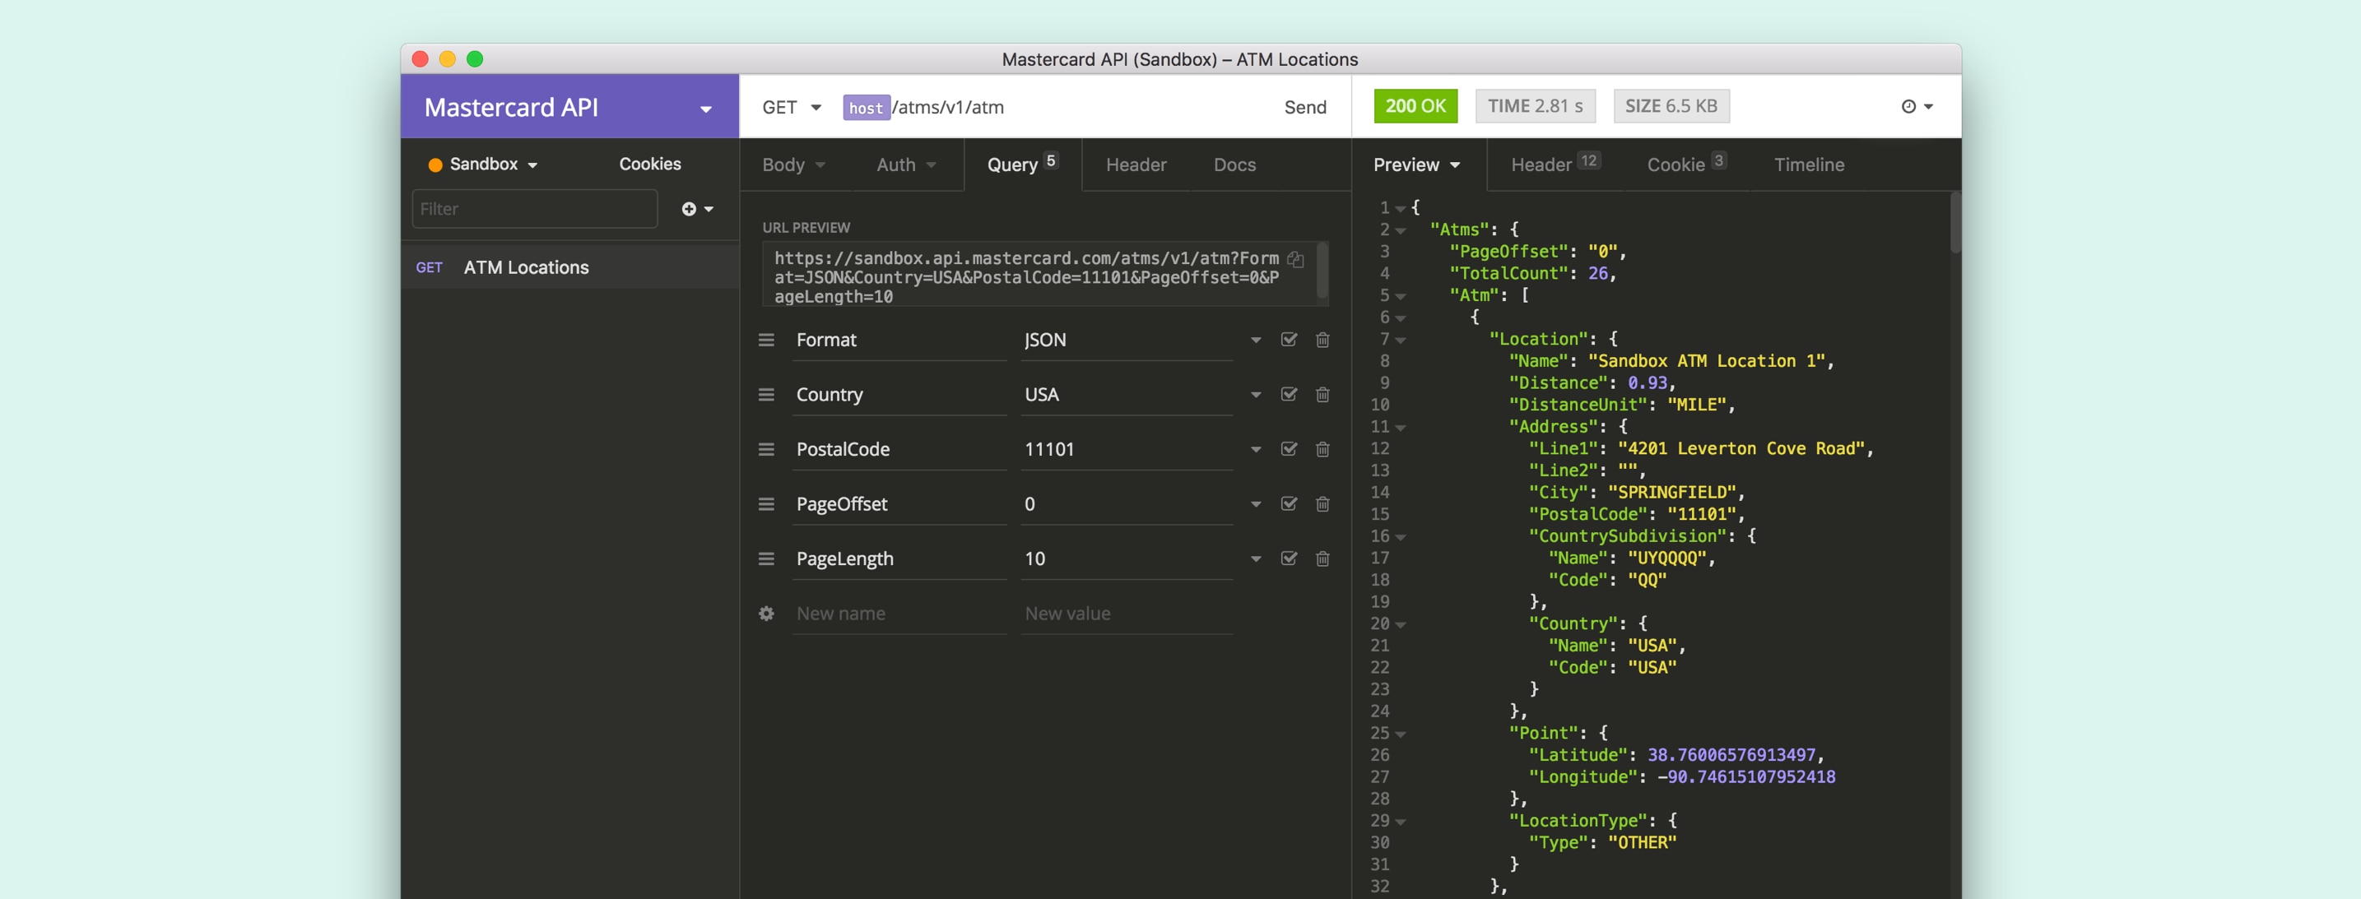Delete the Format query parameter
Screen dimensions: 2361x899
point(1322,340)
